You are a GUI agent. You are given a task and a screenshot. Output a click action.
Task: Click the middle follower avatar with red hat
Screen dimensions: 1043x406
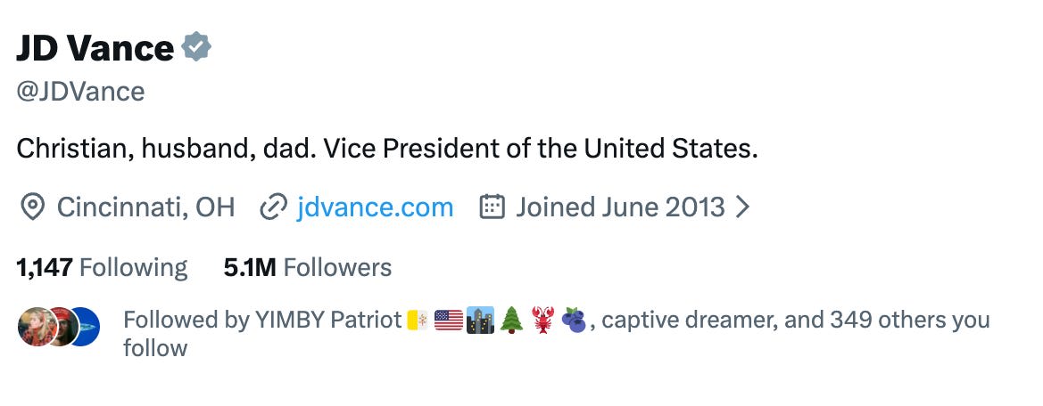pyautogui.click(x=59, y=327)
